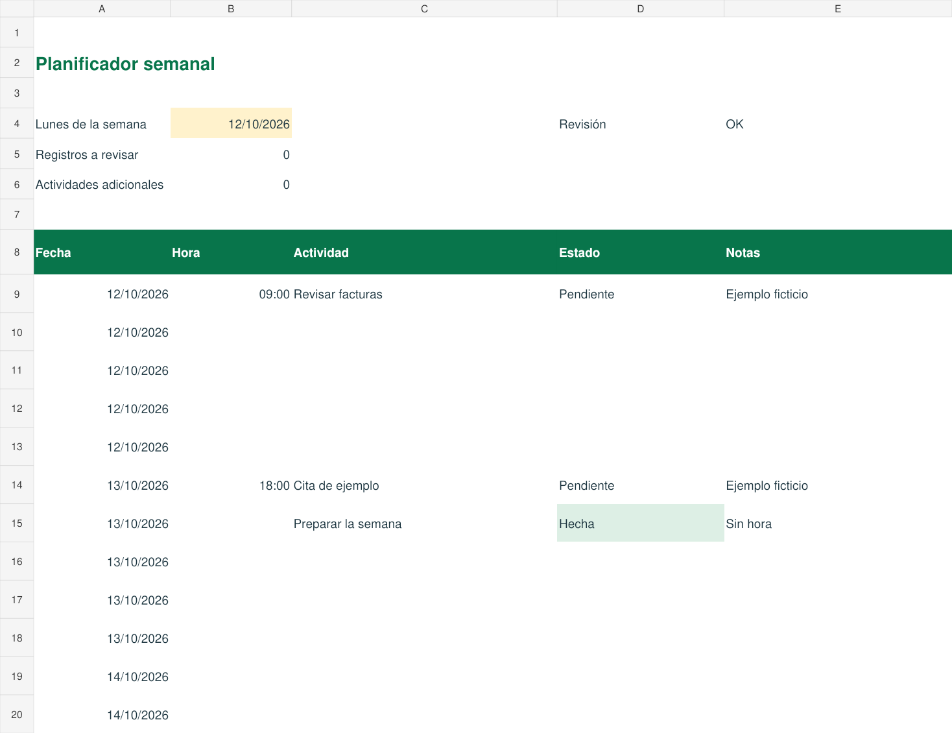Select column A header
This screenshot has height=733, width=952.
(x=102, y=8)
